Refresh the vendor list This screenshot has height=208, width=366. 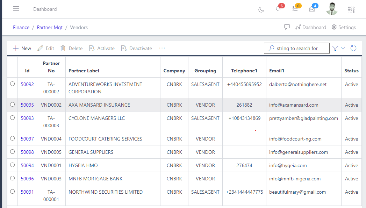point(353,48)
